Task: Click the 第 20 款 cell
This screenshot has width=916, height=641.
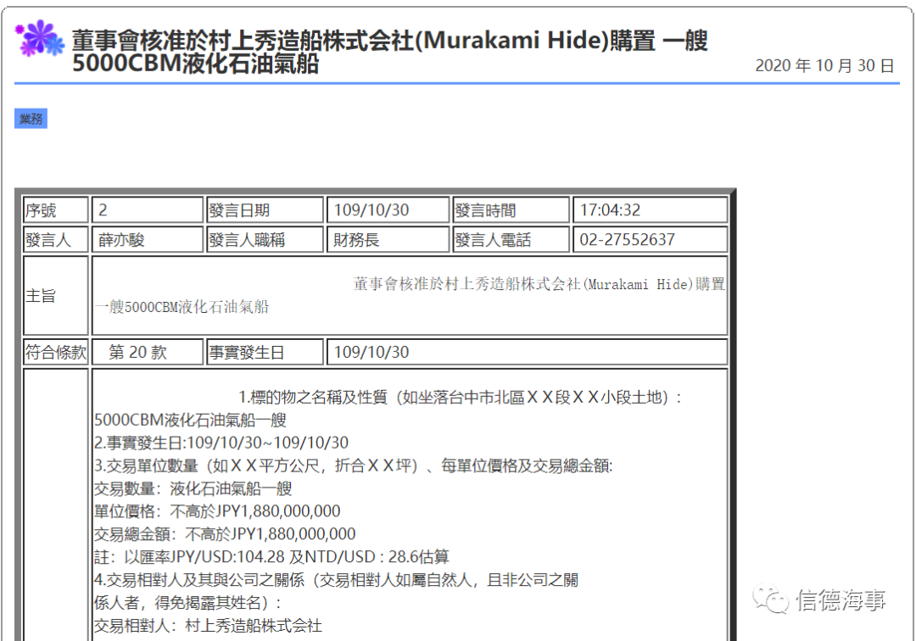Action: pos(148,352)
